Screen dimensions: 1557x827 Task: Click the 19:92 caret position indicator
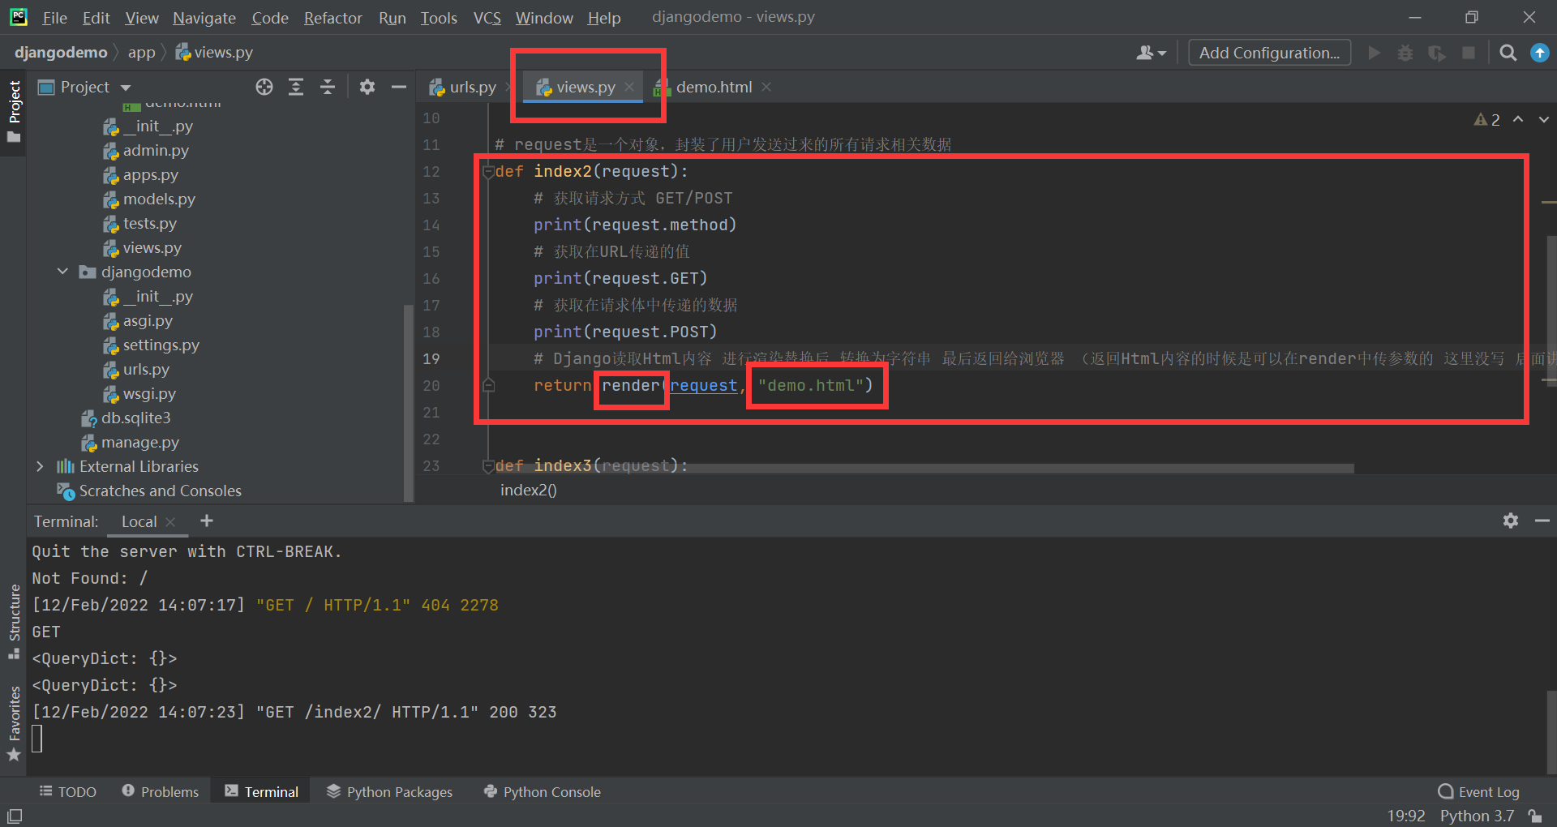pyautogui.click(x=1406, y=816)
